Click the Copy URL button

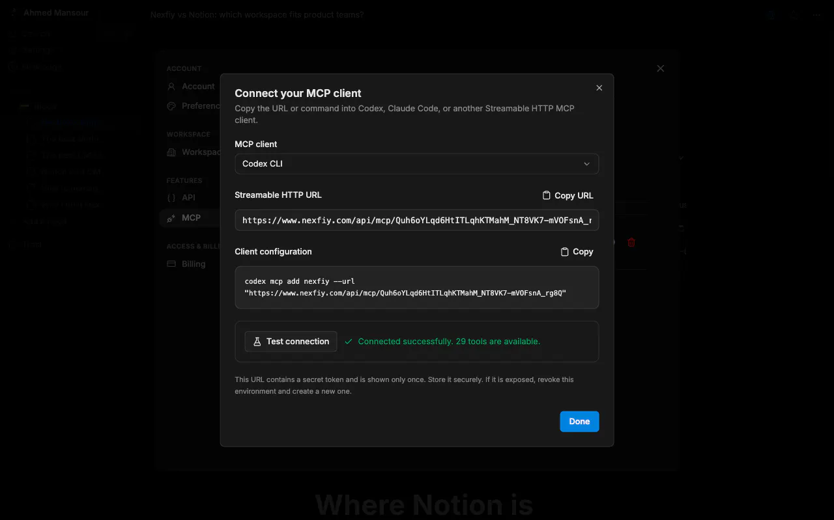(x=568, y=195)
